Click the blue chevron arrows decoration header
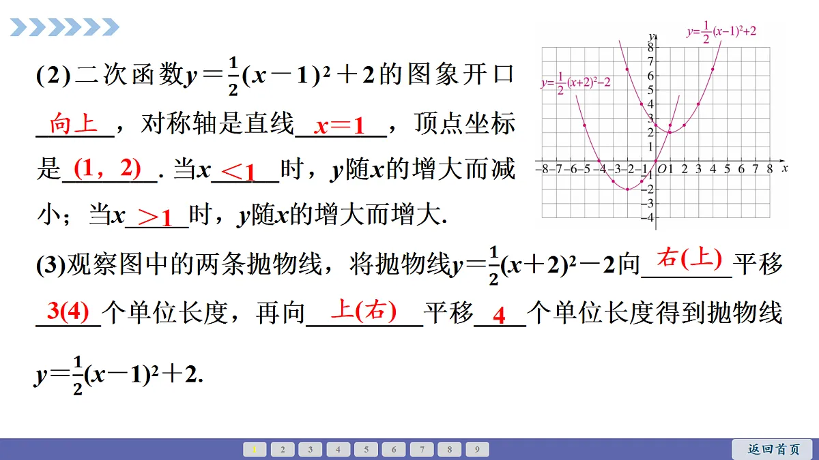 [65, 27]
